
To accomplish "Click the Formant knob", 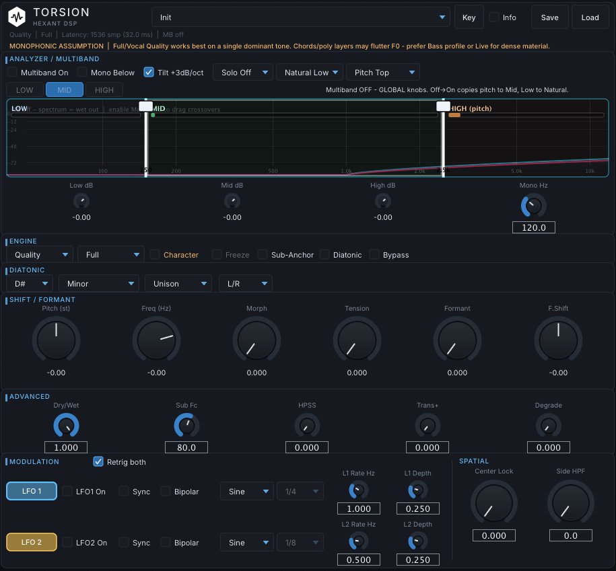I will pos(457,340).
